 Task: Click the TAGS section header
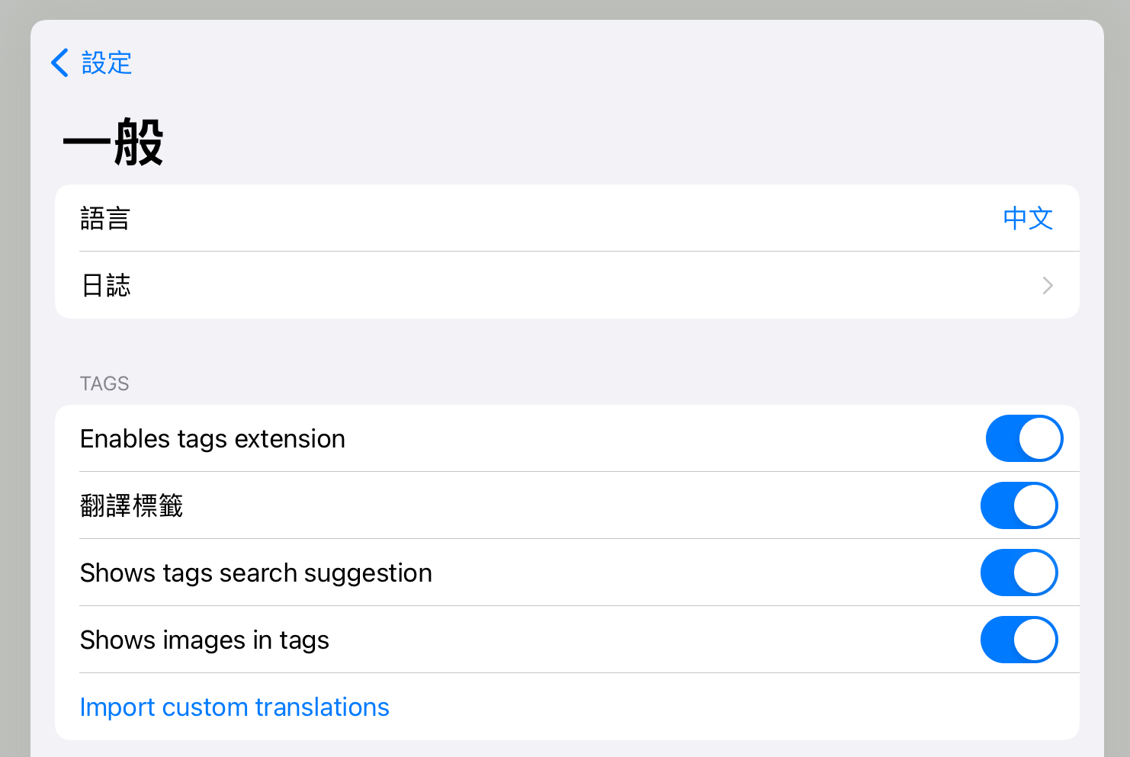(104, 383)
